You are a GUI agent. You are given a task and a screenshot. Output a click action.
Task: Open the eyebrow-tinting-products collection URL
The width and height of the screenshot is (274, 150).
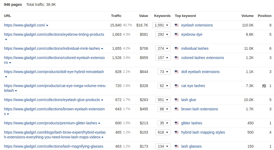pos(54,34)
